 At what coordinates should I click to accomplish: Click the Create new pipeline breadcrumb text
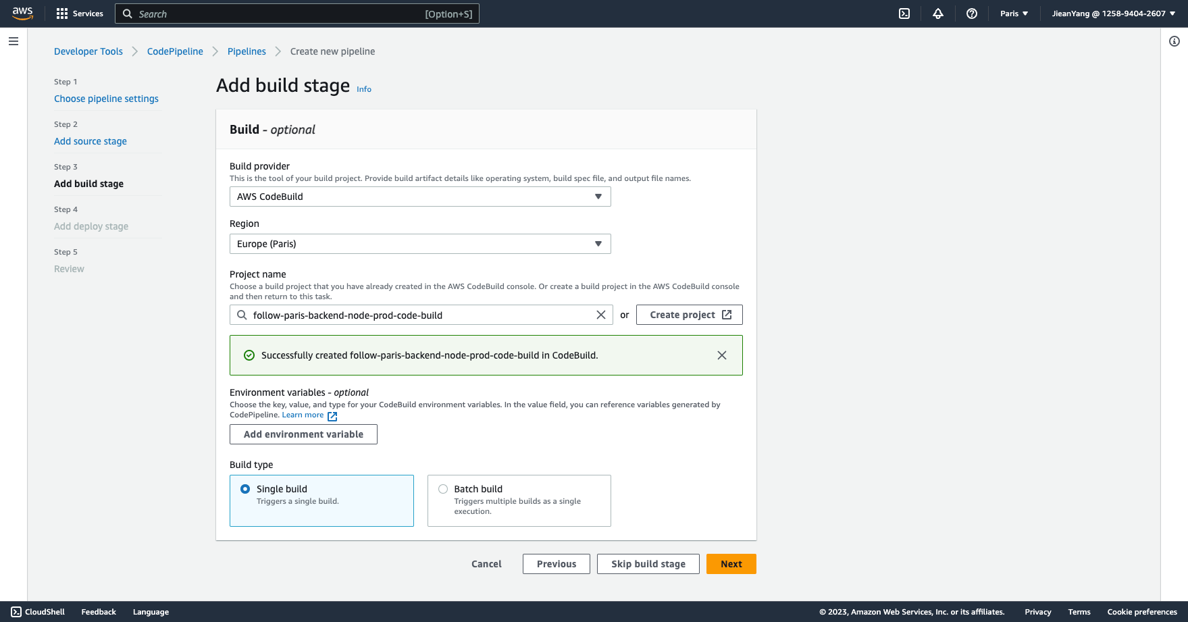332,51
